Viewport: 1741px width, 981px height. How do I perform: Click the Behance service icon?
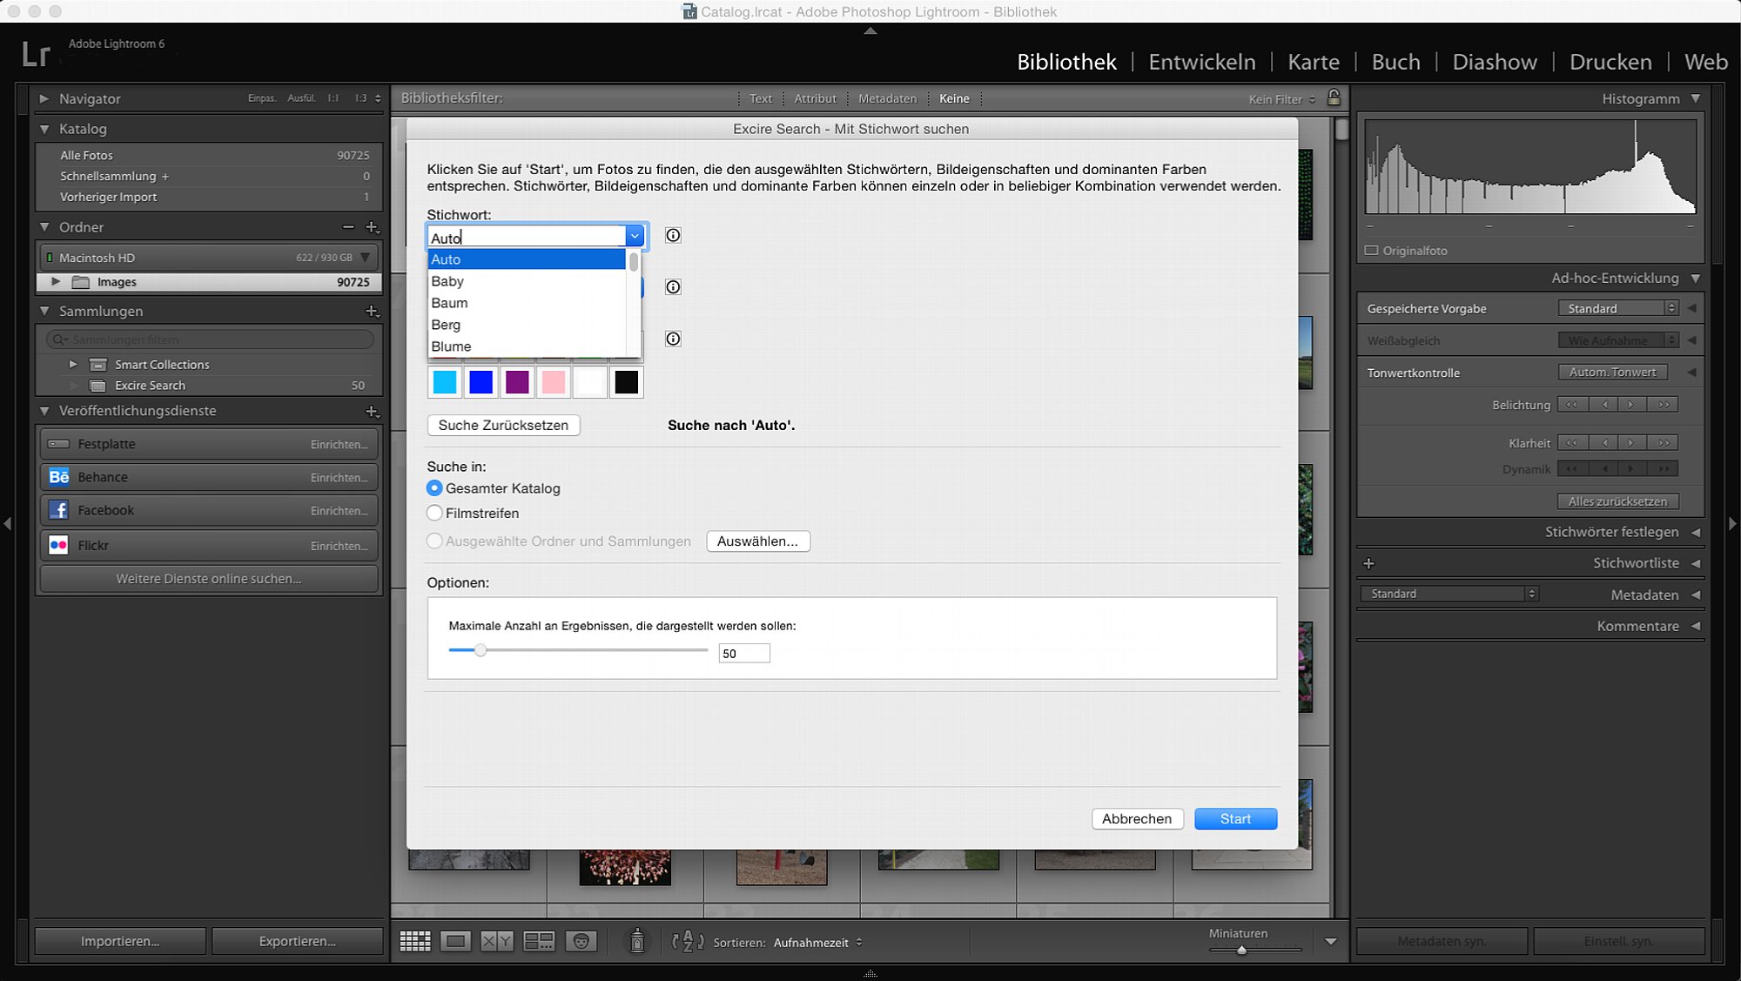click(x=58, y=477)
